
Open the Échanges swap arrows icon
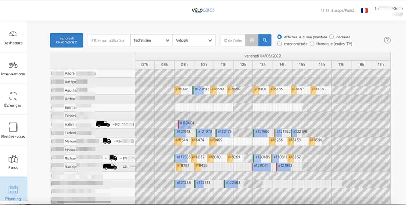point(13,96)
